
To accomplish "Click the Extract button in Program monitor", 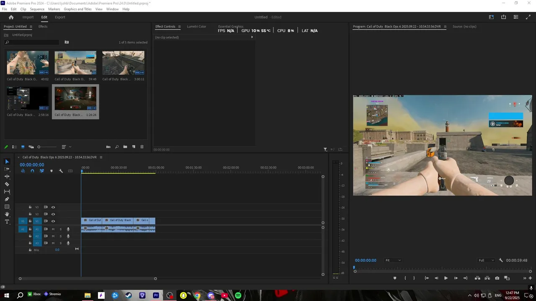I will click(x=487, y=278).
